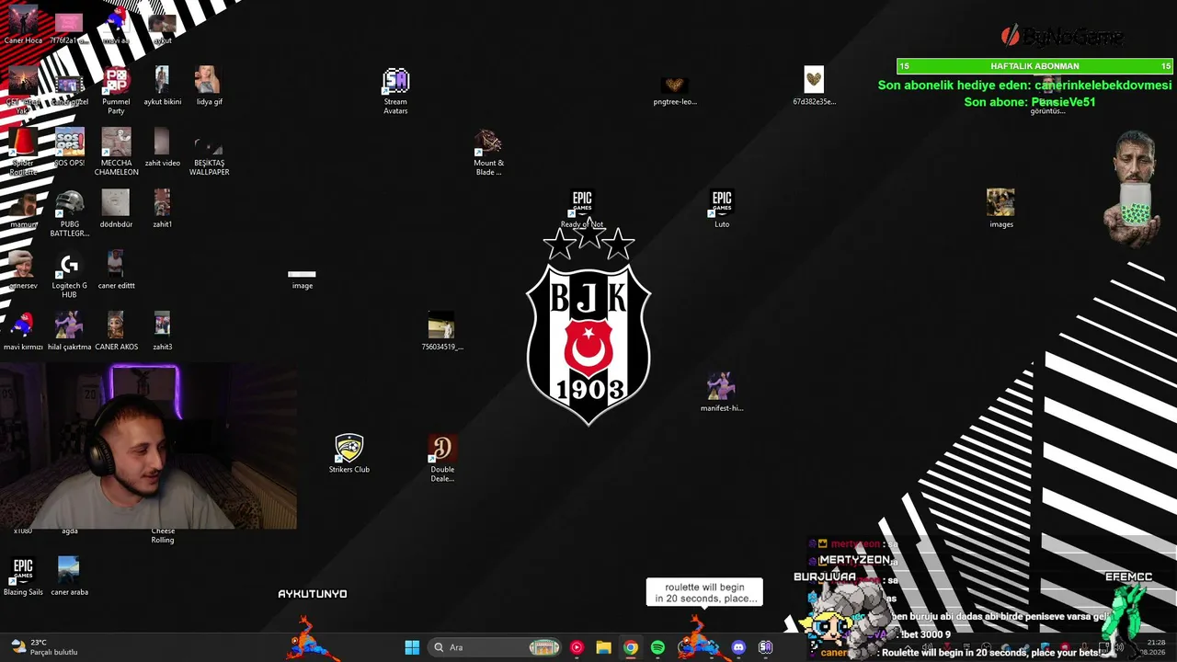
Task: Select the Spider Roulette shortcut
Action: coord(23,152)
